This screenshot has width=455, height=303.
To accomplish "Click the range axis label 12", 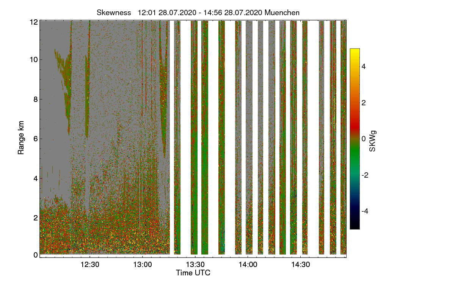I will point(34,22).
